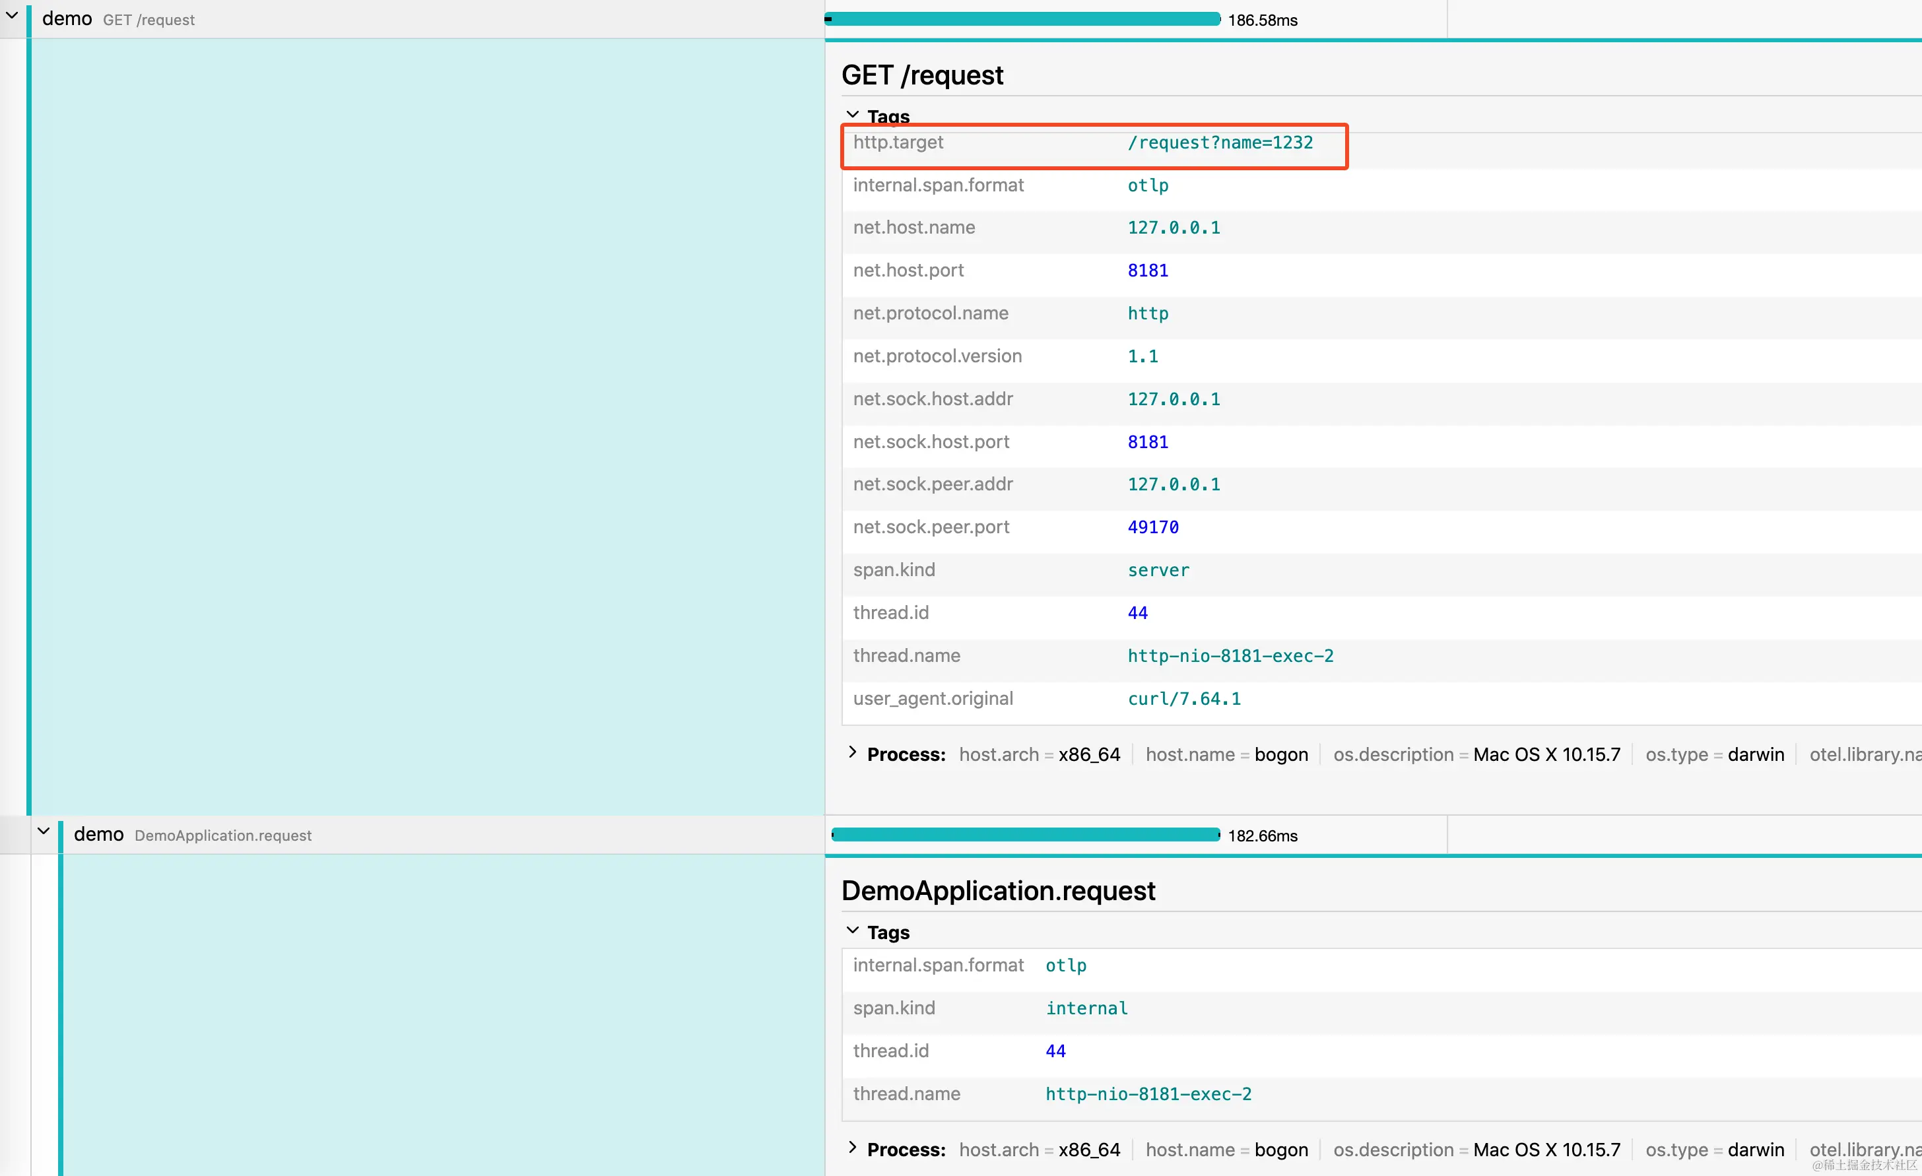
Task: Click the 182.66ms span duration bar
Action: point(1025,834)
